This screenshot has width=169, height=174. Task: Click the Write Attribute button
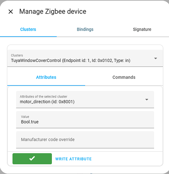tap(73, 159)
